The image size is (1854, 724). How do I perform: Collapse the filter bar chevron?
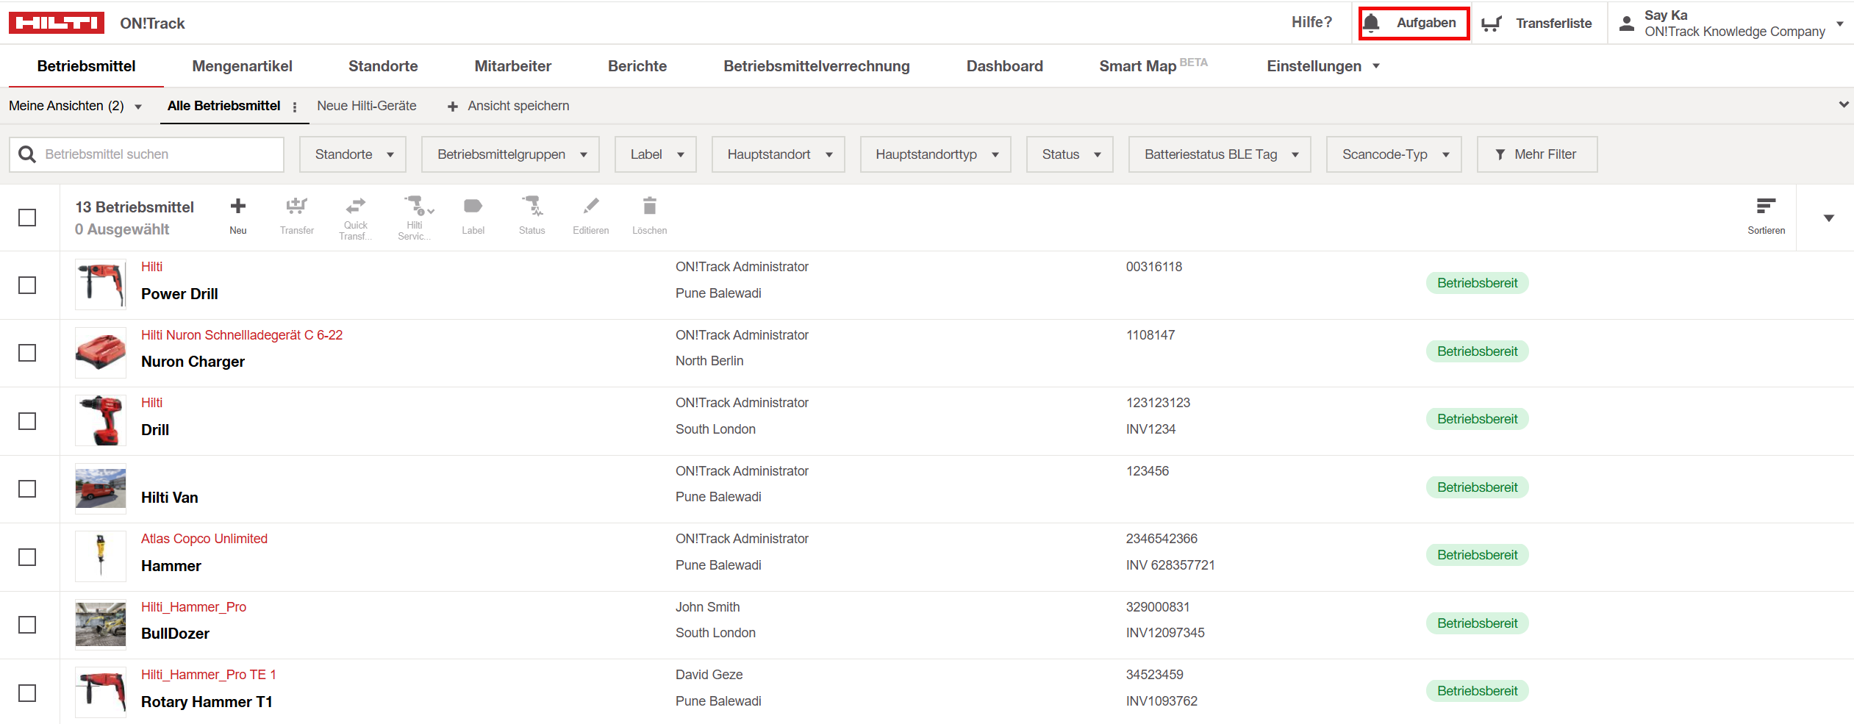tap(1844, 105)
